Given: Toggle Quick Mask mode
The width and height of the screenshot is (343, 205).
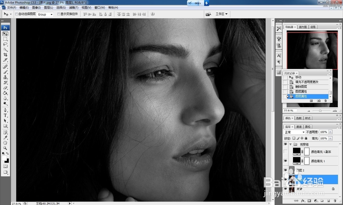Looking at the screenshot, I should [x=5, y=166].
